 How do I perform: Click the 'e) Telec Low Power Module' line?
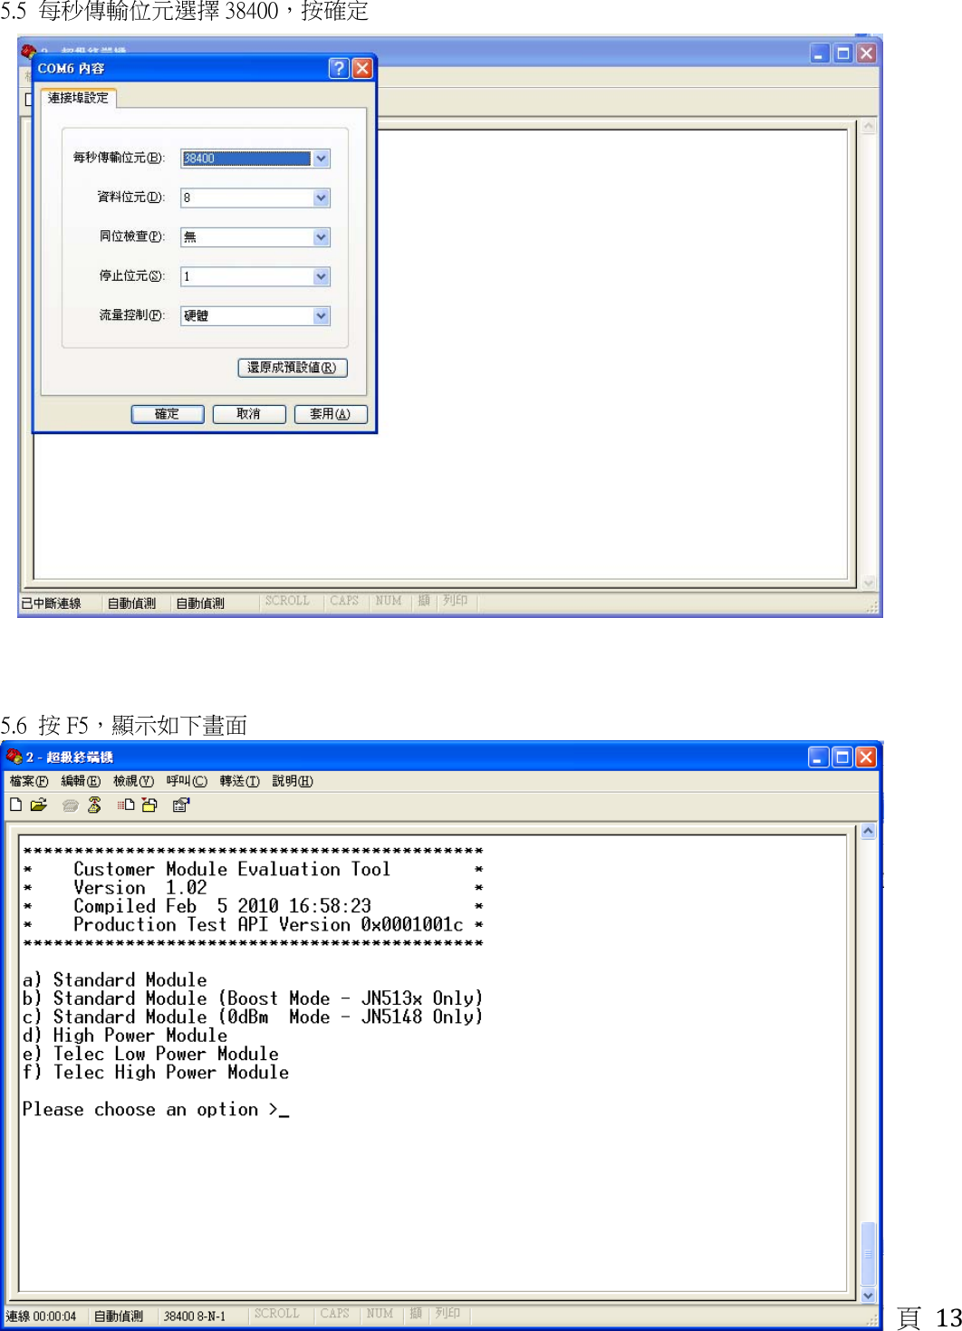(150, 1054)
